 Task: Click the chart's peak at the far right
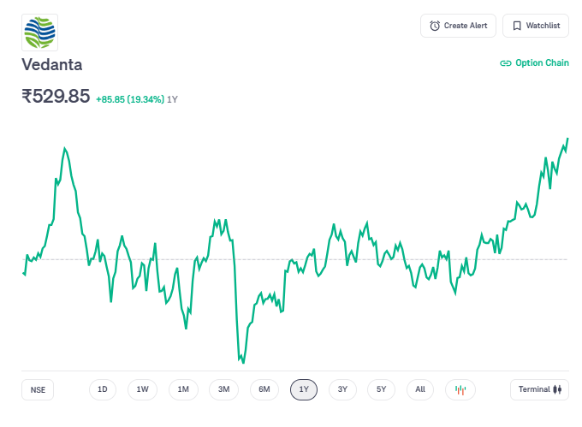[567, 139]
